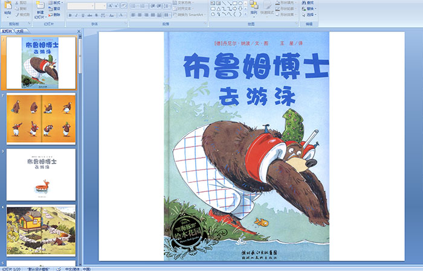Select the Rectangle shape
Screen dimensions: 423x271
tap(235, 3)
